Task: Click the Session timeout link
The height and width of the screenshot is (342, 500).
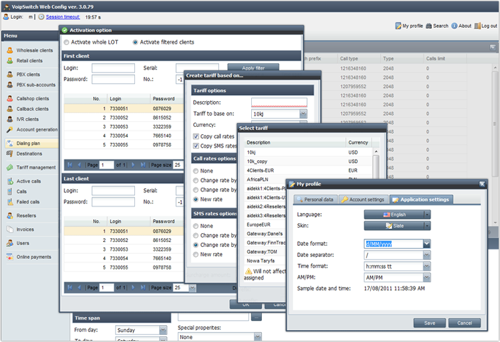Action: [63, 16]
